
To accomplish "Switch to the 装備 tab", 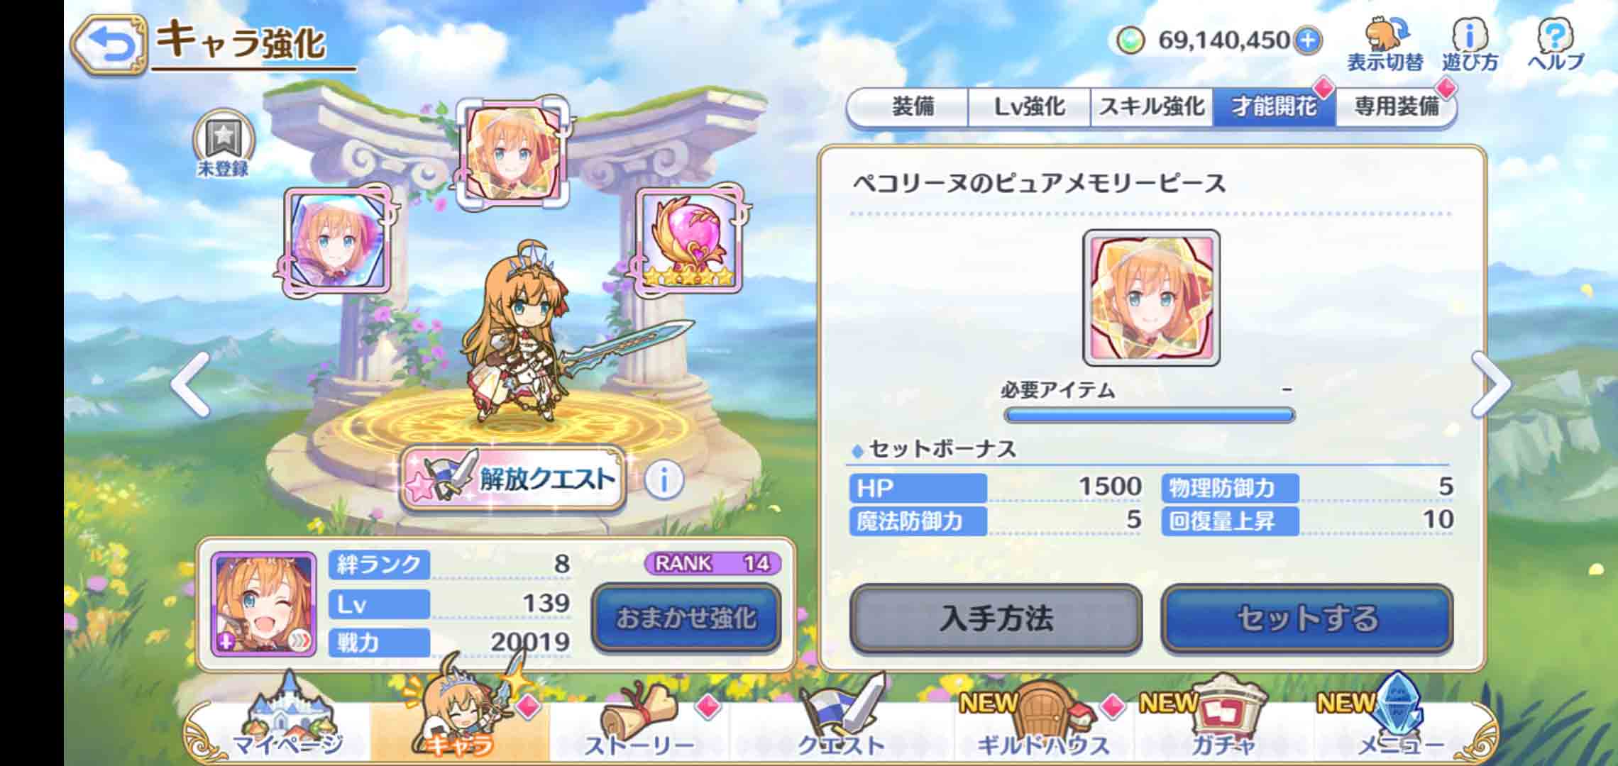I will (911, 107).
